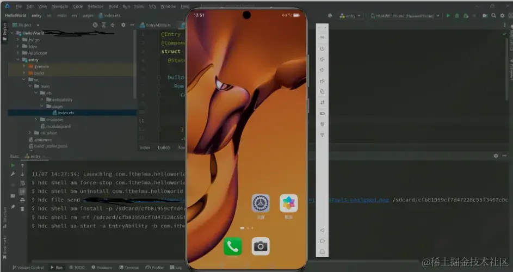
Task: Click wrench icon in Run panel
Action: (x=13, y=174)
